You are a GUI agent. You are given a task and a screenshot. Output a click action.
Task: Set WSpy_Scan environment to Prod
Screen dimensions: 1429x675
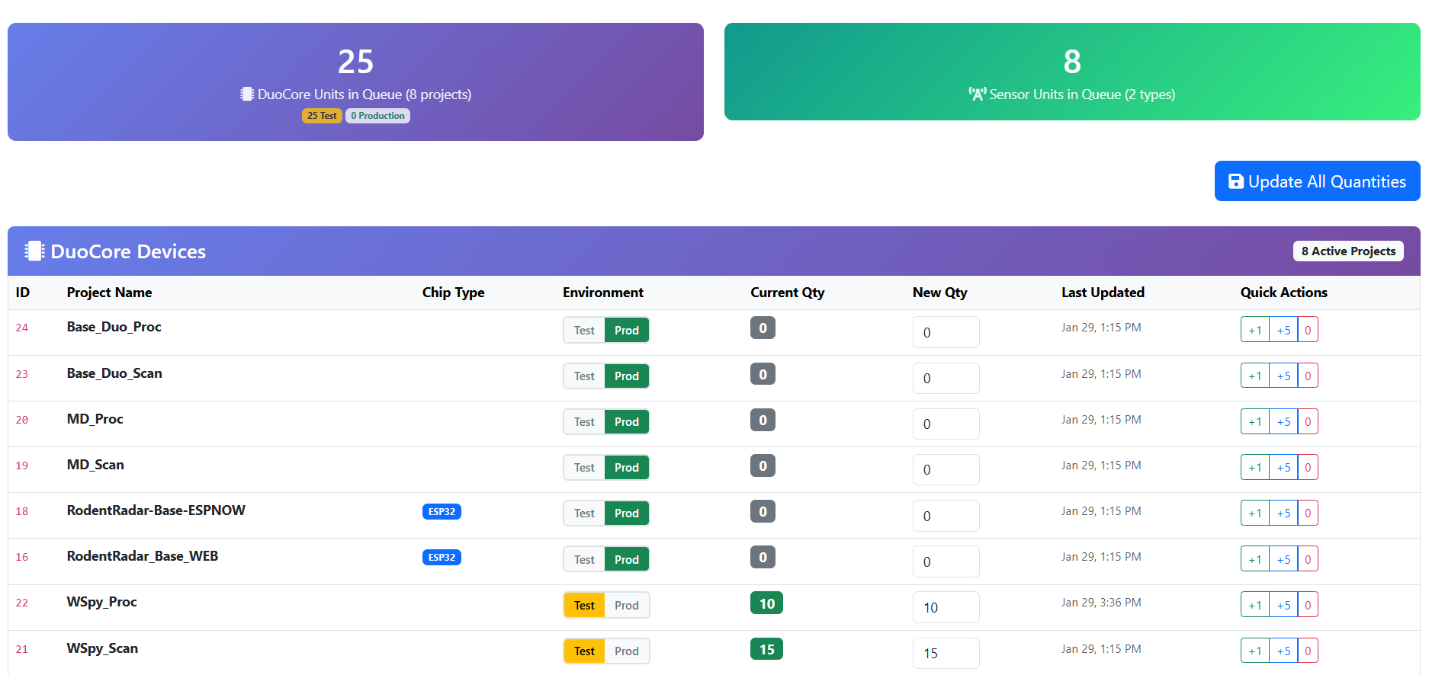[627, 651]
